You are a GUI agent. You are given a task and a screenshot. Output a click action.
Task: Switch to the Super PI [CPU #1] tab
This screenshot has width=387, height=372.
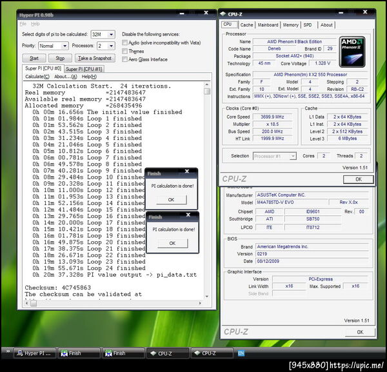pyautogui.click(x=84, y=69)
